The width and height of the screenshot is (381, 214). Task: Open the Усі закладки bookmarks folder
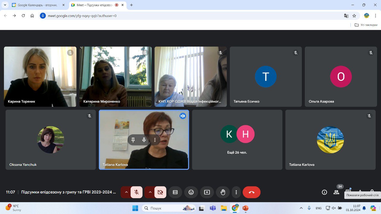click(x=366, y=25)
